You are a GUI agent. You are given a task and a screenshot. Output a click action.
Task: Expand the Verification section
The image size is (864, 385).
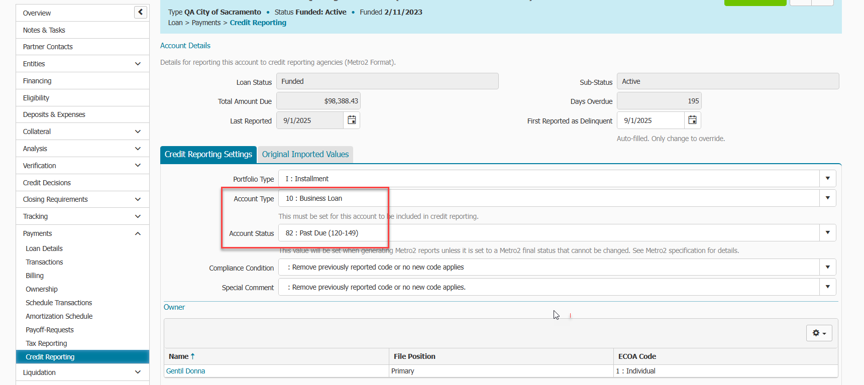(x=138, y=166)
